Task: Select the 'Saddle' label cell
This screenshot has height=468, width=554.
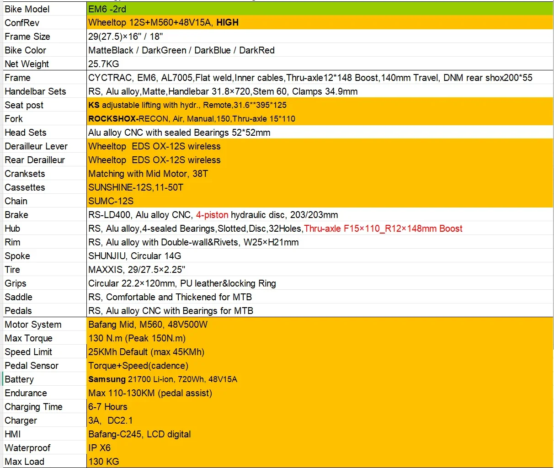Action: coord(44,297)
